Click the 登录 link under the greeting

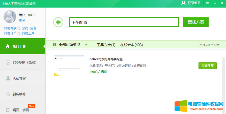click(22, 20)
